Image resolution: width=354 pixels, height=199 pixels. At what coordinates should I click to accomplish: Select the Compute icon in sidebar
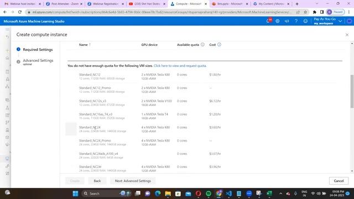tap(7, 159)
